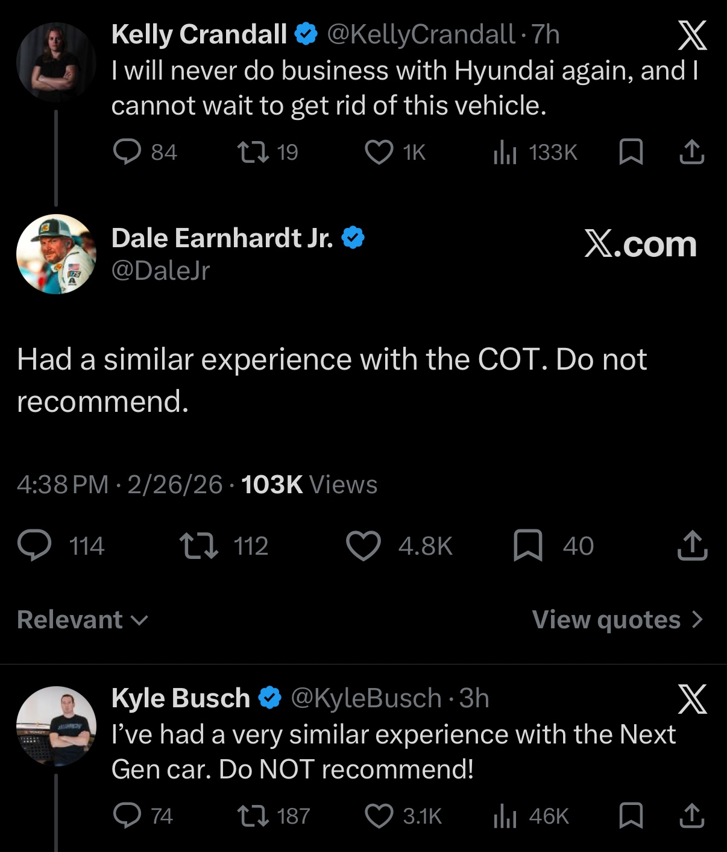This screenshot has width=727, height=852.
Task: Click X logo on Kyle Busch's reply
Action: pyautogui.click(x=692, y=699)
